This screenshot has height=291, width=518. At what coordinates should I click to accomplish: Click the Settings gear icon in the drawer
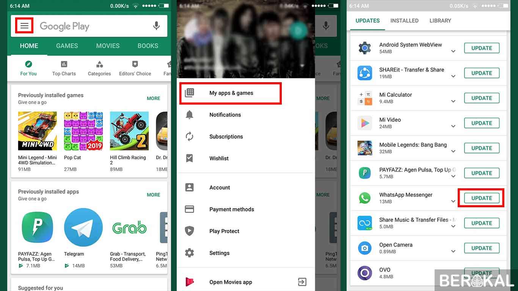coord(190,253)
